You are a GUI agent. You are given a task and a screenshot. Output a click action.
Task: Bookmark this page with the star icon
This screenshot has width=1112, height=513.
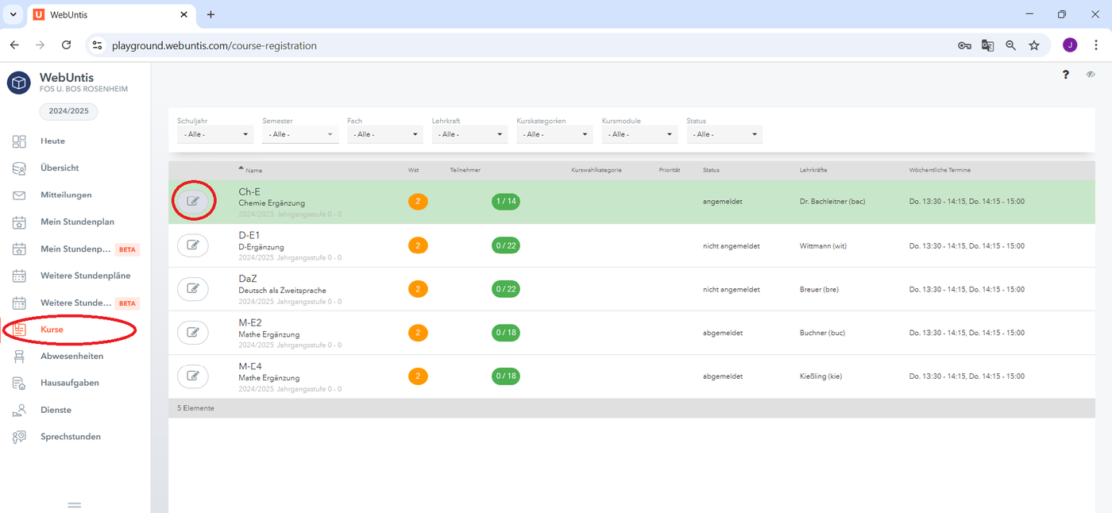1034,46
